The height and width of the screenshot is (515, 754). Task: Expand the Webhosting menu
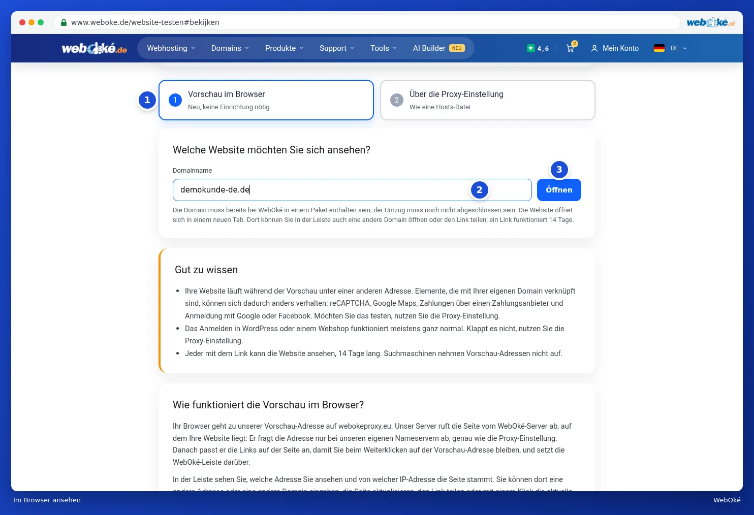tap(171, 48)
